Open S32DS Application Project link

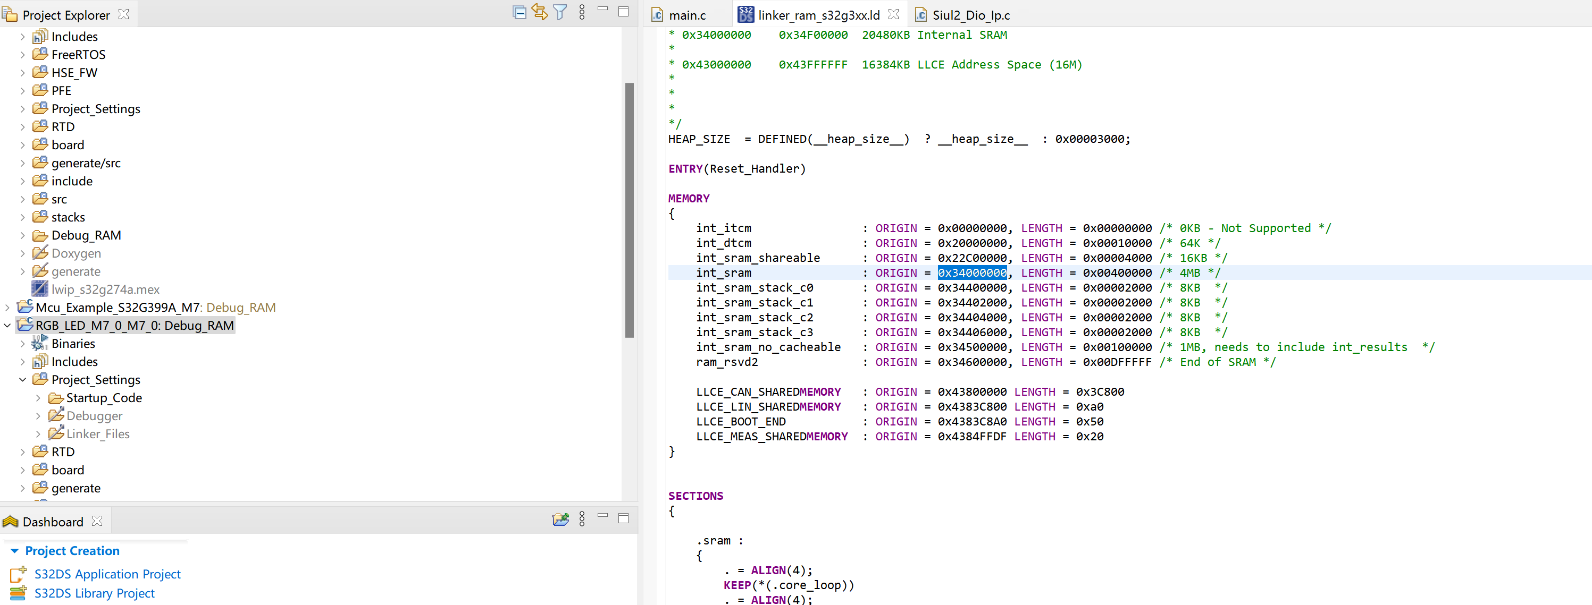click(x=107, y=574)
